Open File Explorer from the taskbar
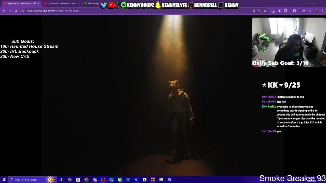326x183 pixels. 161,180
